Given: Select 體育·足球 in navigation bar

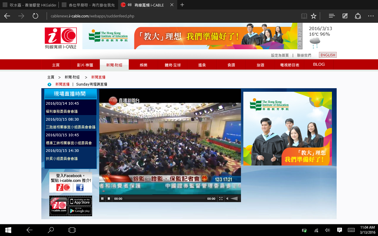Looking at the screenshot, I should pyautogui.click(x=173, y=65).
